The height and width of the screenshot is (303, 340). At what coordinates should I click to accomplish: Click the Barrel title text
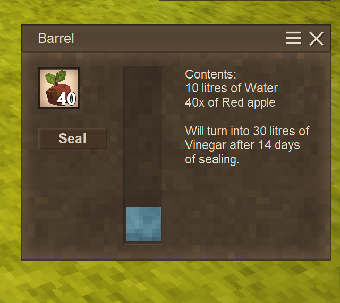click(56, 38)
